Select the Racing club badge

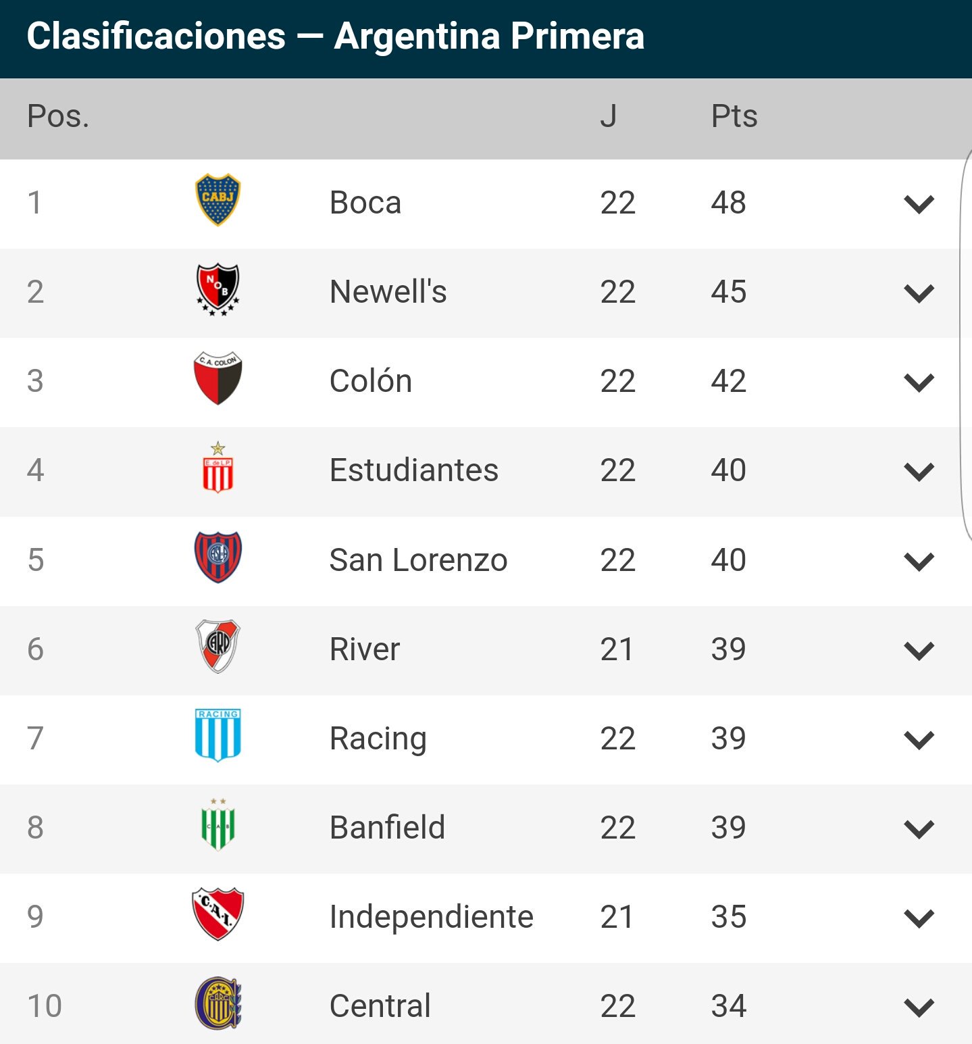(218, 735)
